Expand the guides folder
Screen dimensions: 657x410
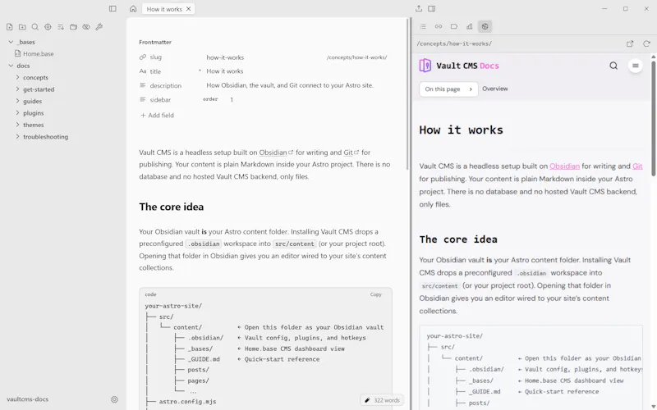click(x=17, y=101)
